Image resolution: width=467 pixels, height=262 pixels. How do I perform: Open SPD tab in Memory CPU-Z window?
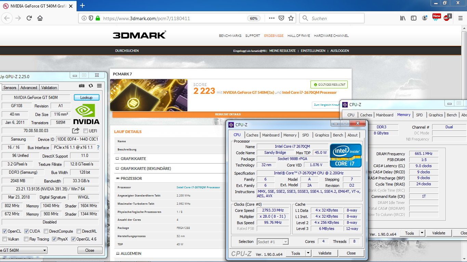419,115
